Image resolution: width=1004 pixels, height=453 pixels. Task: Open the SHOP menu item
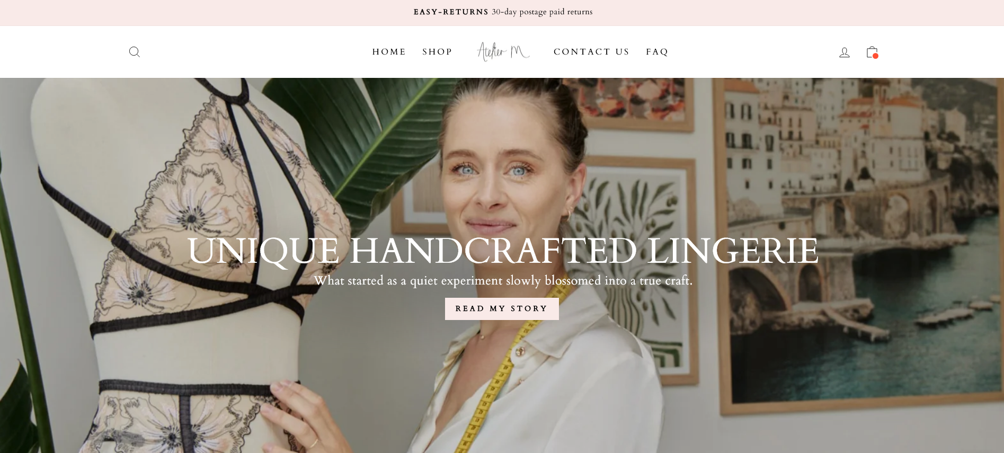437,52
